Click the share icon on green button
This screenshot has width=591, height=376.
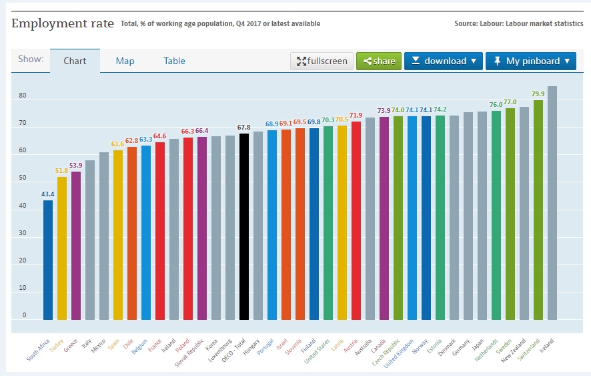tap(367, 61)
